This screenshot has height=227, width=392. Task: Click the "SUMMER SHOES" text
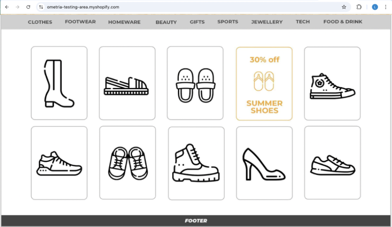(x=264, y=107)
